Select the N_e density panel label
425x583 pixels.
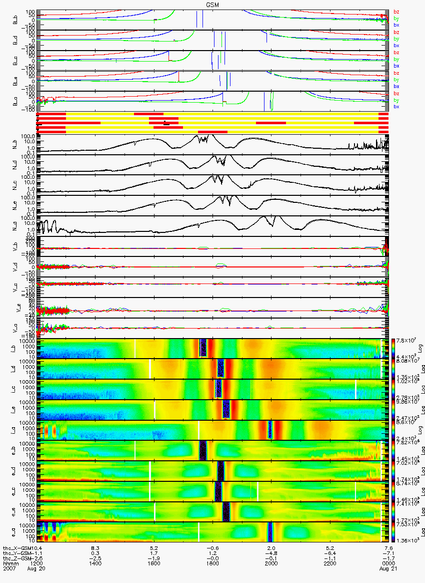click(x=15, y=206)
